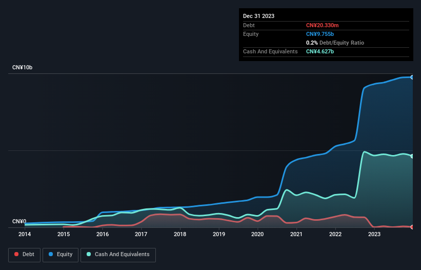Click the 2019 axis label

(x=219, y=234)
